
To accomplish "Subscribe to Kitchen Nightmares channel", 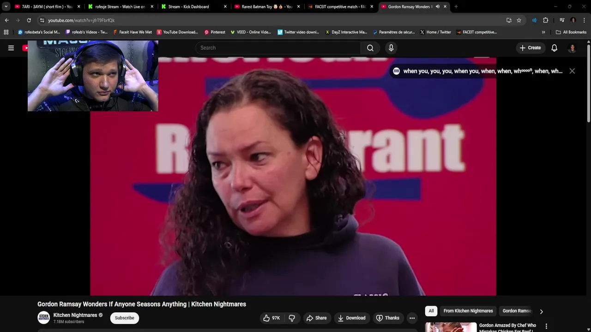I will coord(124,318).
